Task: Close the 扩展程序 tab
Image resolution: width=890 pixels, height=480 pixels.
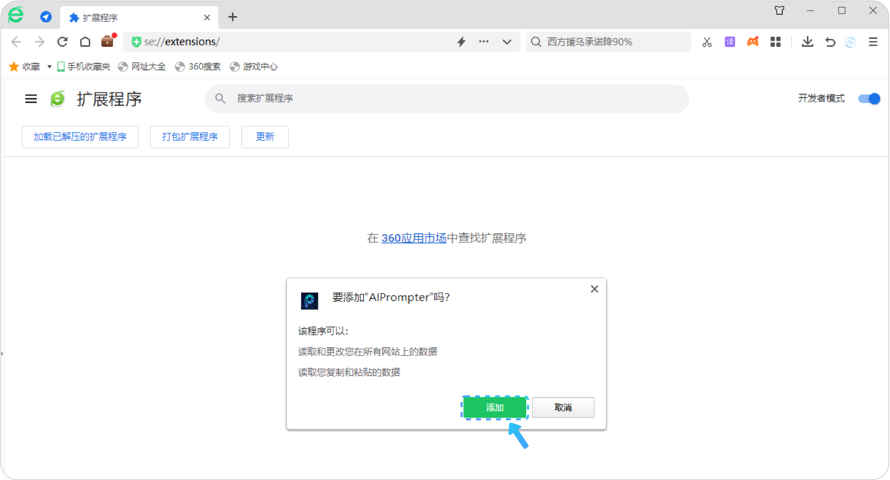Action: pos(207,18)
